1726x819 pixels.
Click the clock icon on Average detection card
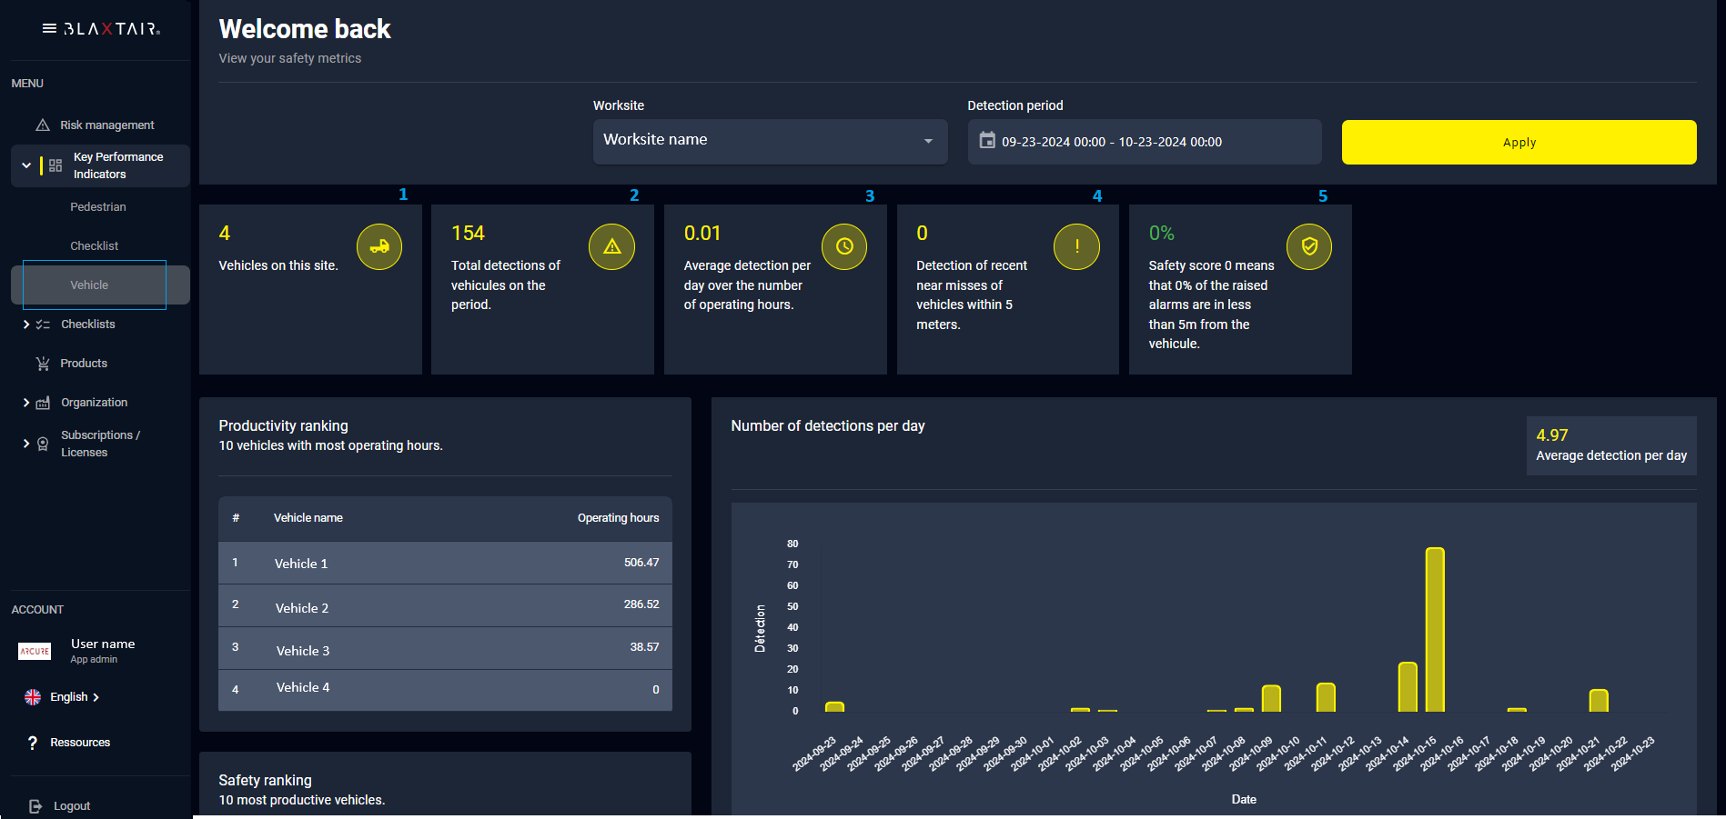click(x=844, y=246)
